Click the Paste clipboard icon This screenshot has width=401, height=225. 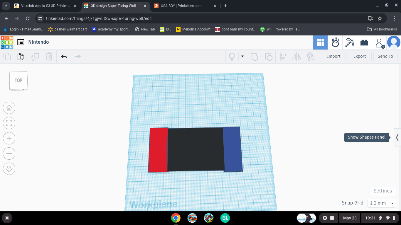click(x=21, y=57)
